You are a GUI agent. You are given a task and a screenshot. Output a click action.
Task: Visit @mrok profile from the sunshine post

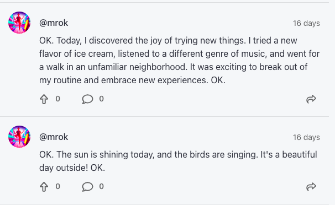54,137
